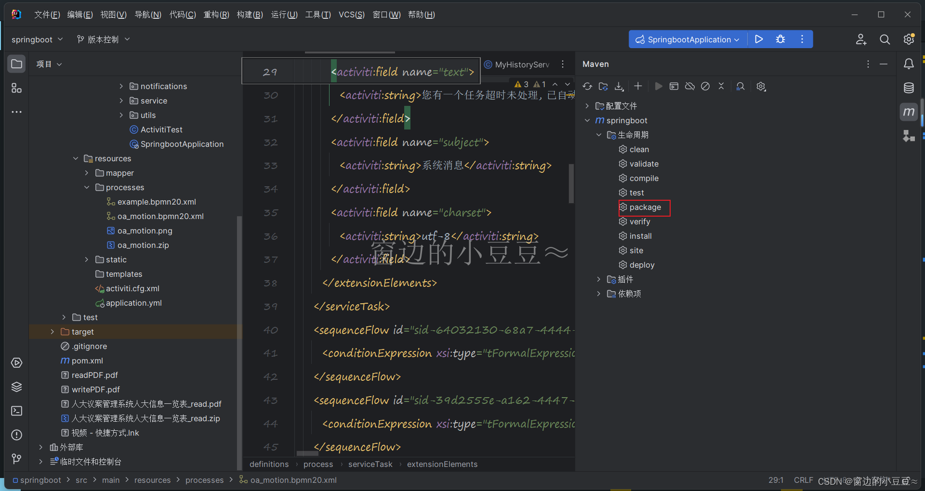The image size is (925, 491).
Task: Expand the 插件 node in Maven
Action: point(599,279)
